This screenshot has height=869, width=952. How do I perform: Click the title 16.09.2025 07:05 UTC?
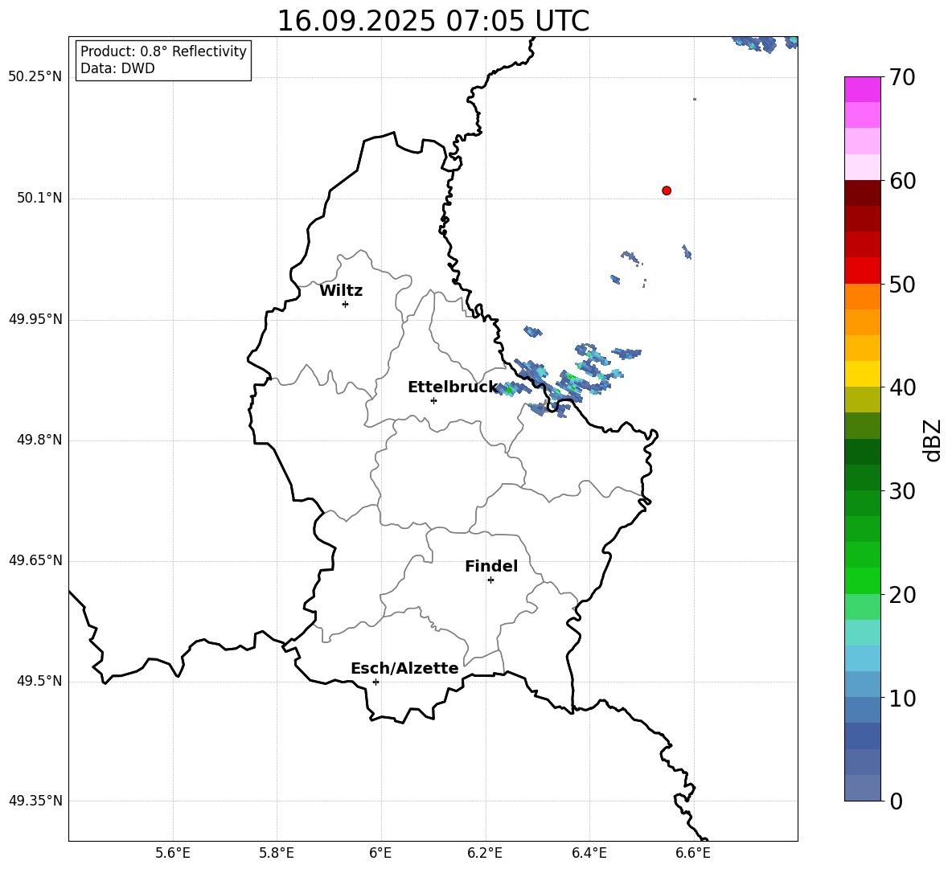[433, 21]
